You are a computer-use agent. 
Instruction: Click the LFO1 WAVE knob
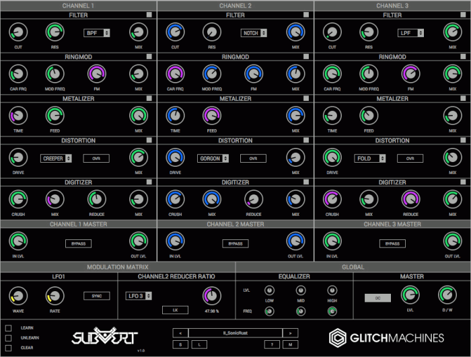18,296
